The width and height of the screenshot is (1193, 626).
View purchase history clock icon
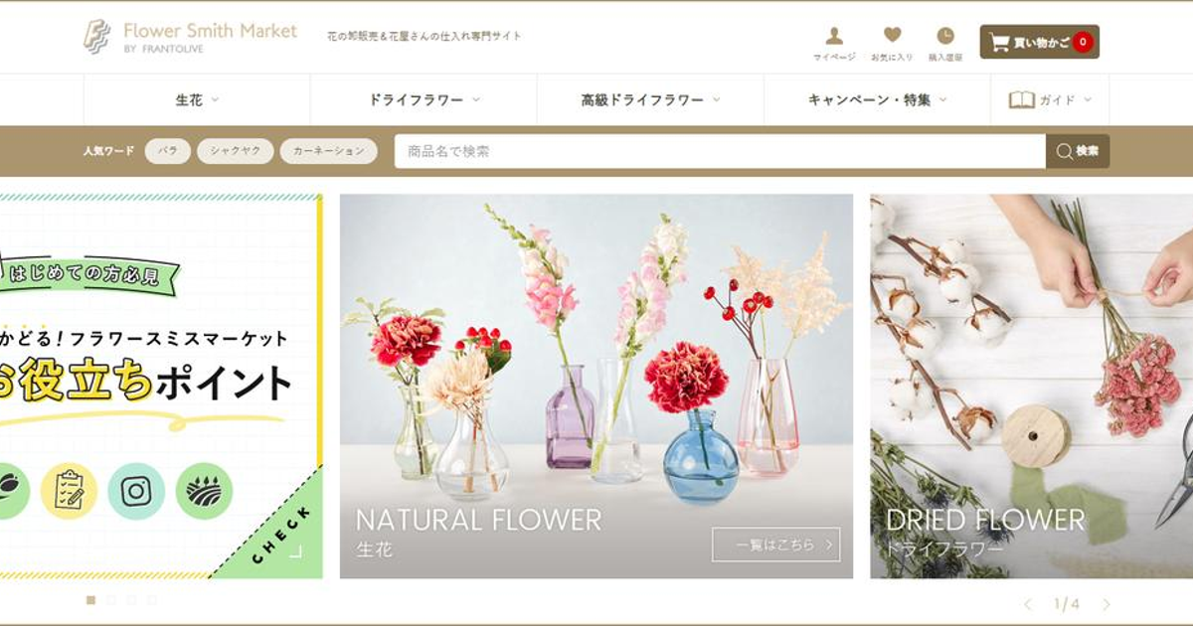945,36
